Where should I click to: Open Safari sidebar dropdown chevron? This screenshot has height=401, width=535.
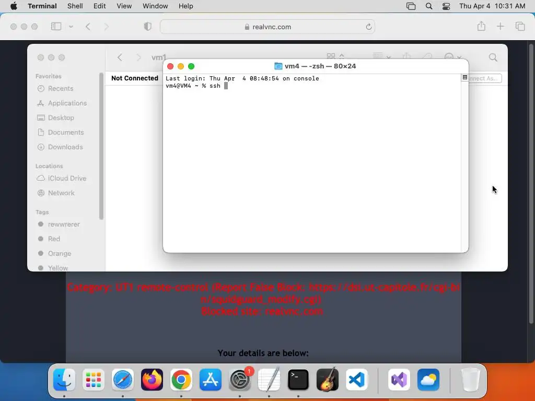point(71,27)
